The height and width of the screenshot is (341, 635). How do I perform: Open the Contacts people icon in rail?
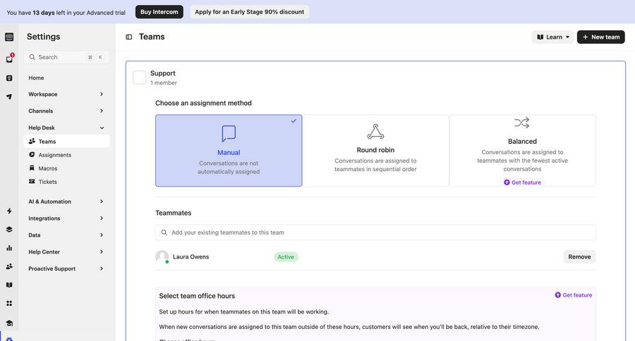tap(9, 266)
